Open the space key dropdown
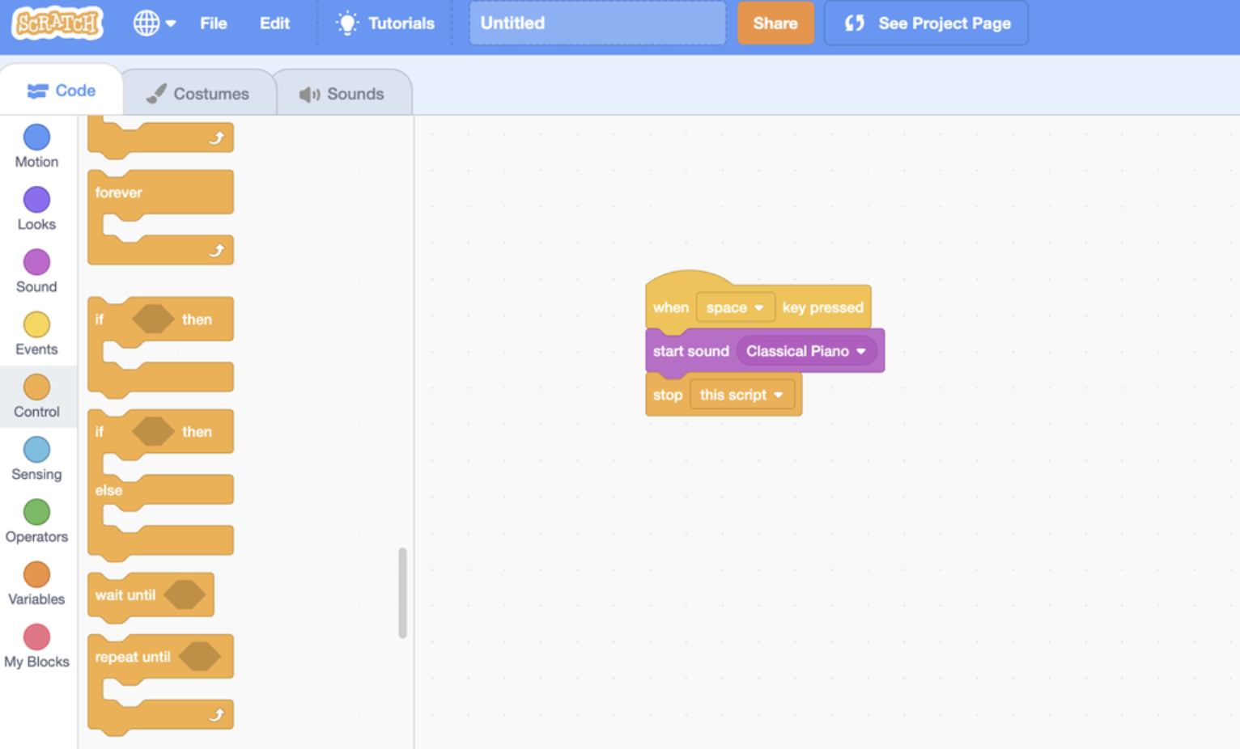 tap(735, 307)
